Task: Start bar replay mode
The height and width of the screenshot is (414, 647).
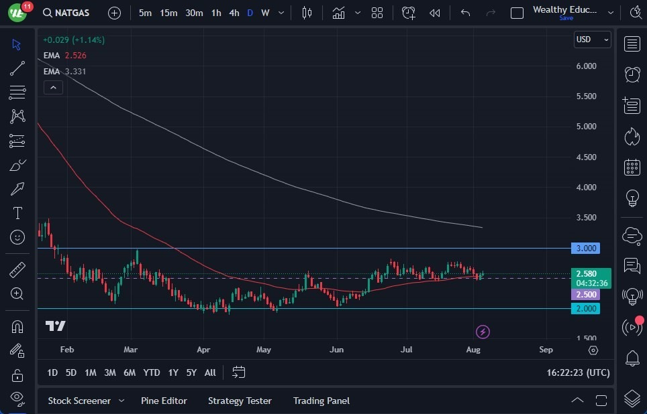Action: point(434,13)
